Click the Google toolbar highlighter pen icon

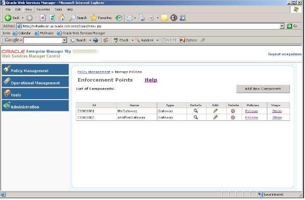[203, 40]
